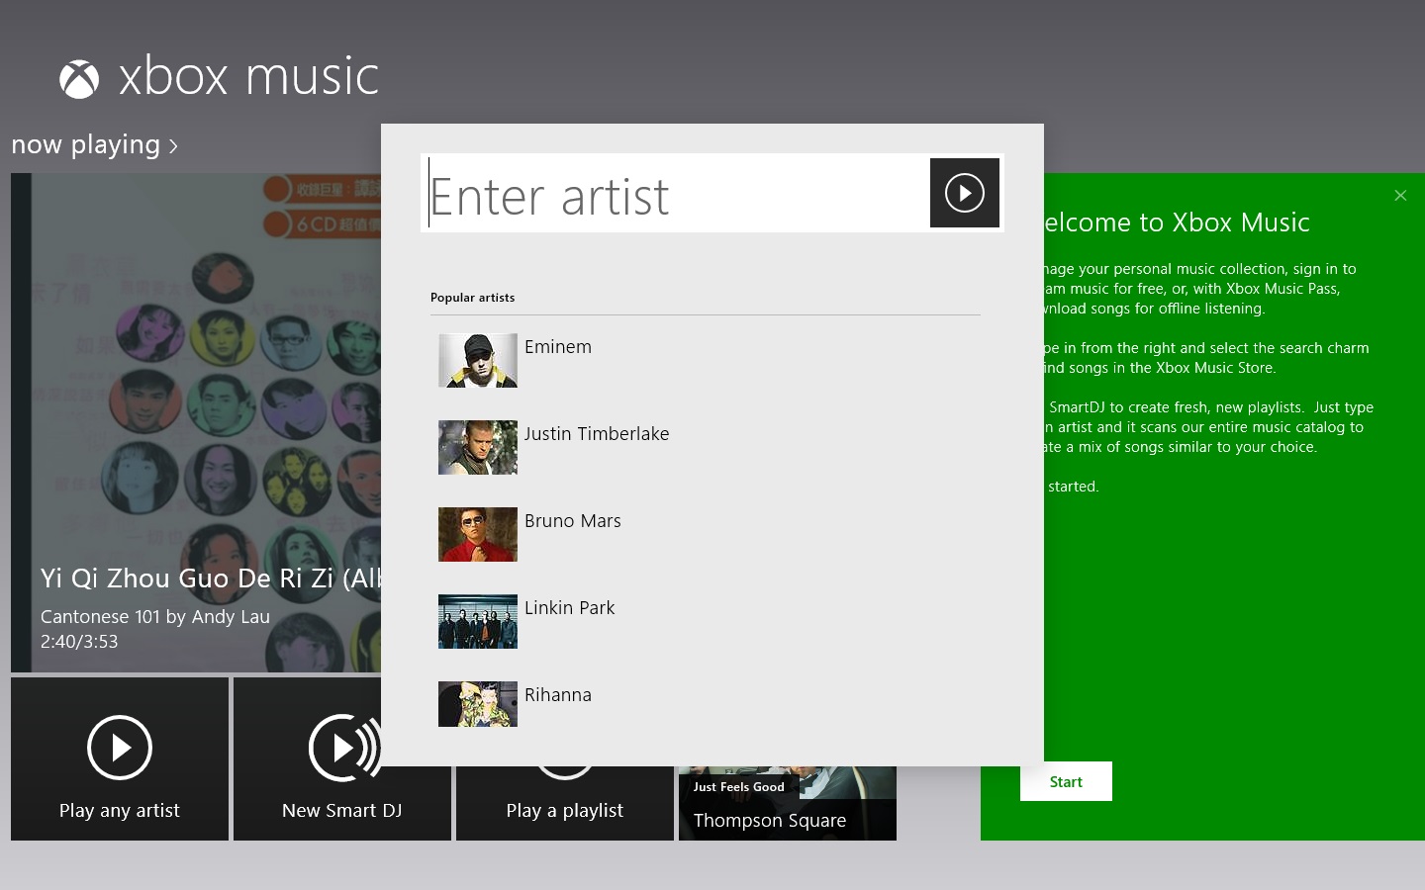Close the Welcome to Xbox Music panel
The image size is (1425, 890).
coord(1400,196)
